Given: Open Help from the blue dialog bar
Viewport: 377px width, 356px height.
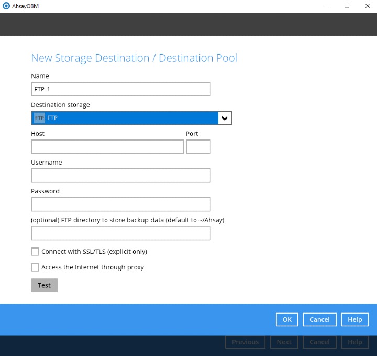Looking at the screenshot, I should tap(355, 319).
